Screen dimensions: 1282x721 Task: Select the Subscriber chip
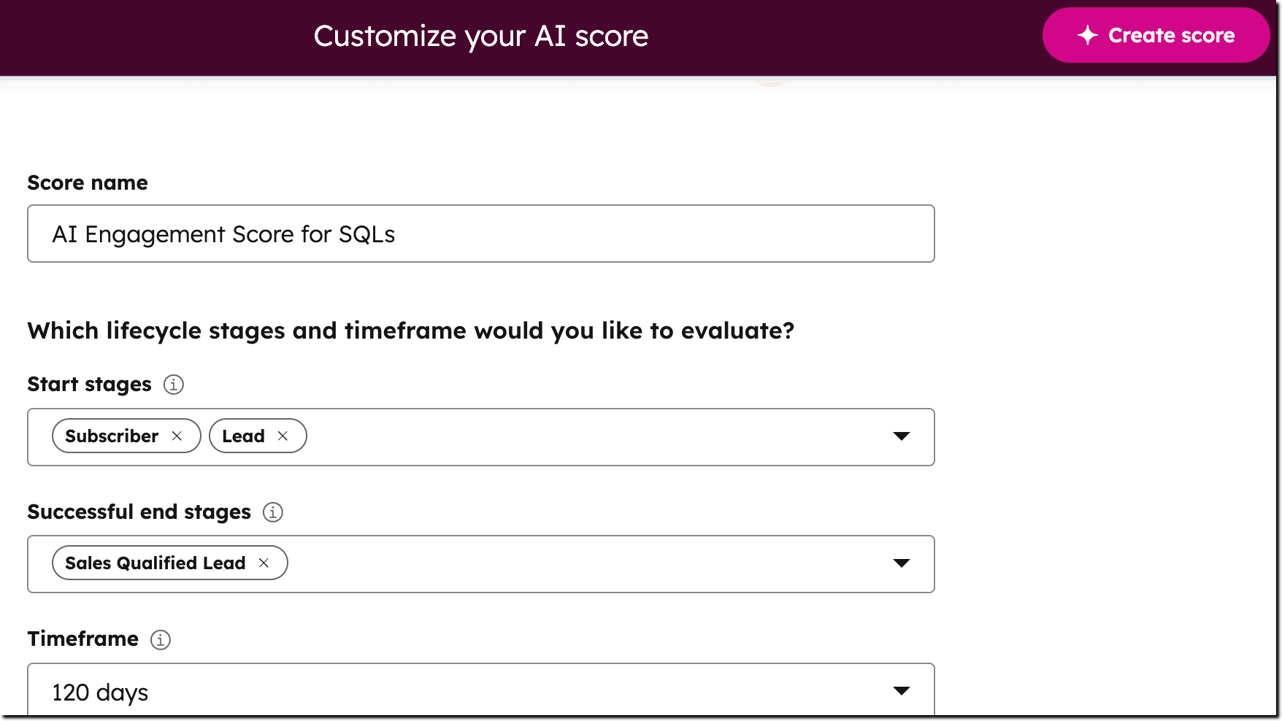[x=111, y=436]
